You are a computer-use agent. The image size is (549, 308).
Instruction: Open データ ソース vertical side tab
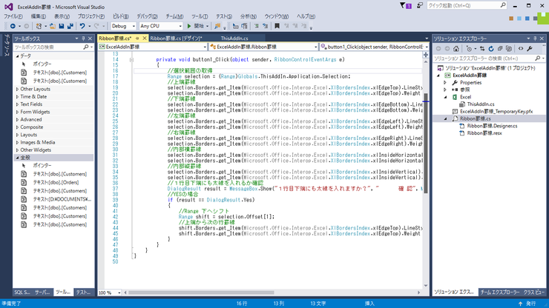coord(6,45)
